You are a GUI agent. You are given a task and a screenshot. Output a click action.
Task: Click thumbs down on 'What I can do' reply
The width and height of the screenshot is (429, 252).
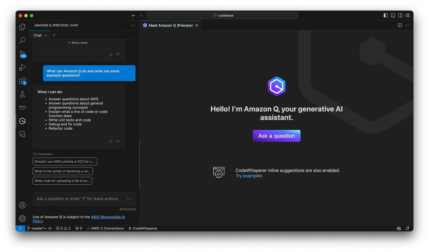(118, 141)
